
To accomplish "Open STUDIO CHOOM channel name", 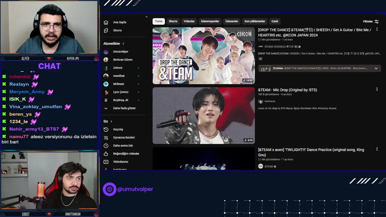I will 281,47.
